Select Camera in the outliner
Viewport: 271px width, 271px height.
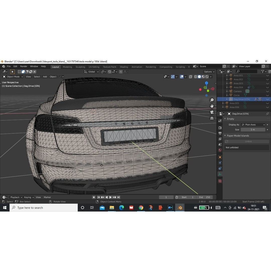[237, 91]
